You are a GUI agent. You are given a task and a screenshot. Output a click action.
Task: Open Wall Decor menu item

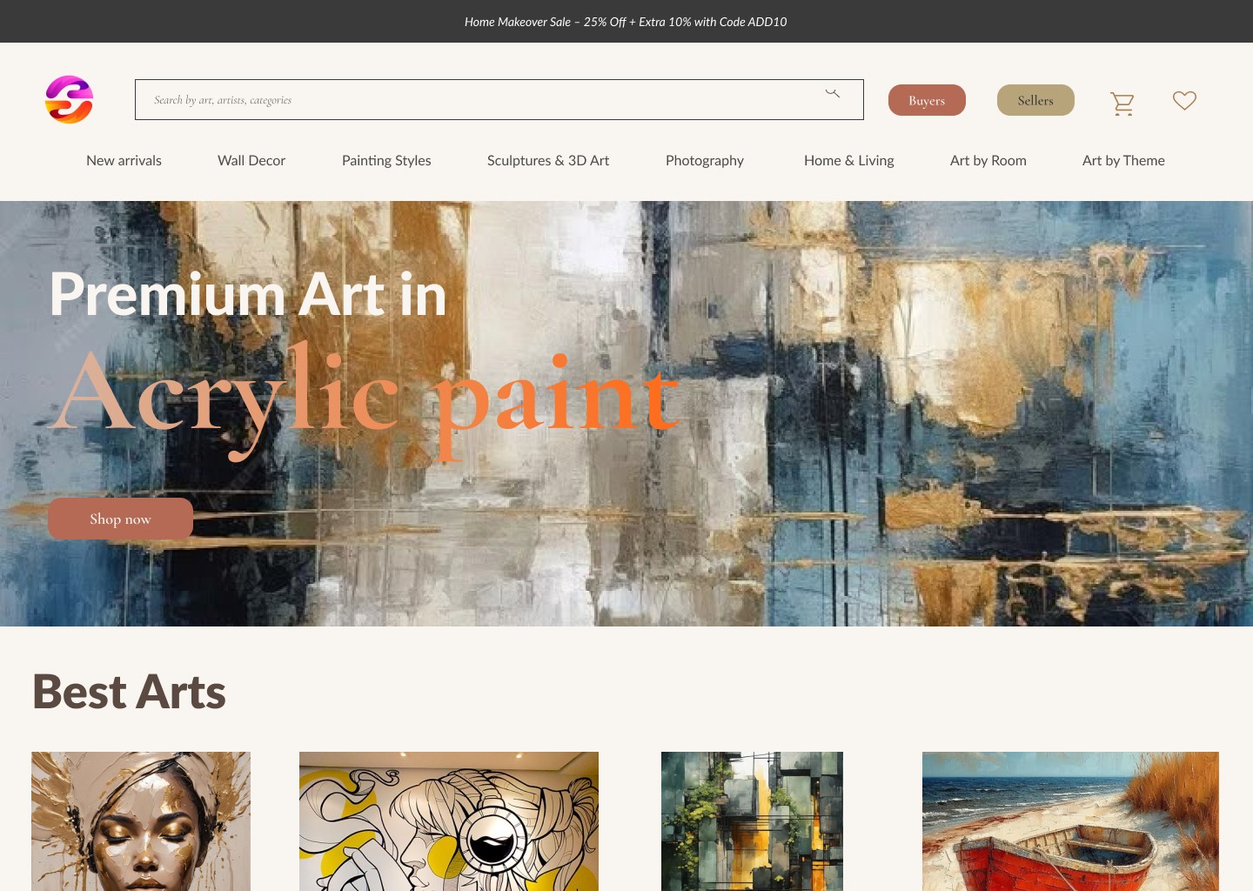pyautogui.click(x=251, y=160)
